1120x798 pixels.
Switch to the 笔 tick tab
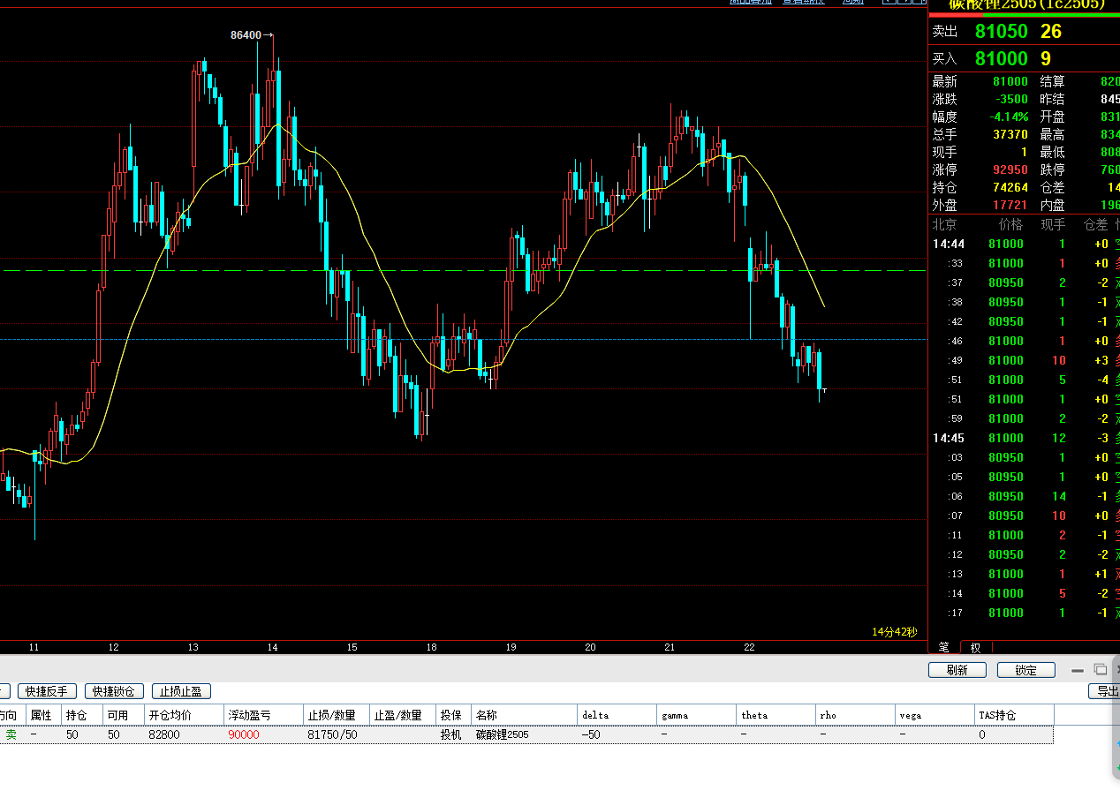point(943,647)
